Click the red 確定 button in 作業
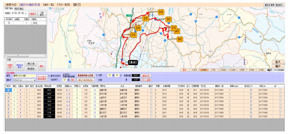288x134 pixels. pos(42,66)
